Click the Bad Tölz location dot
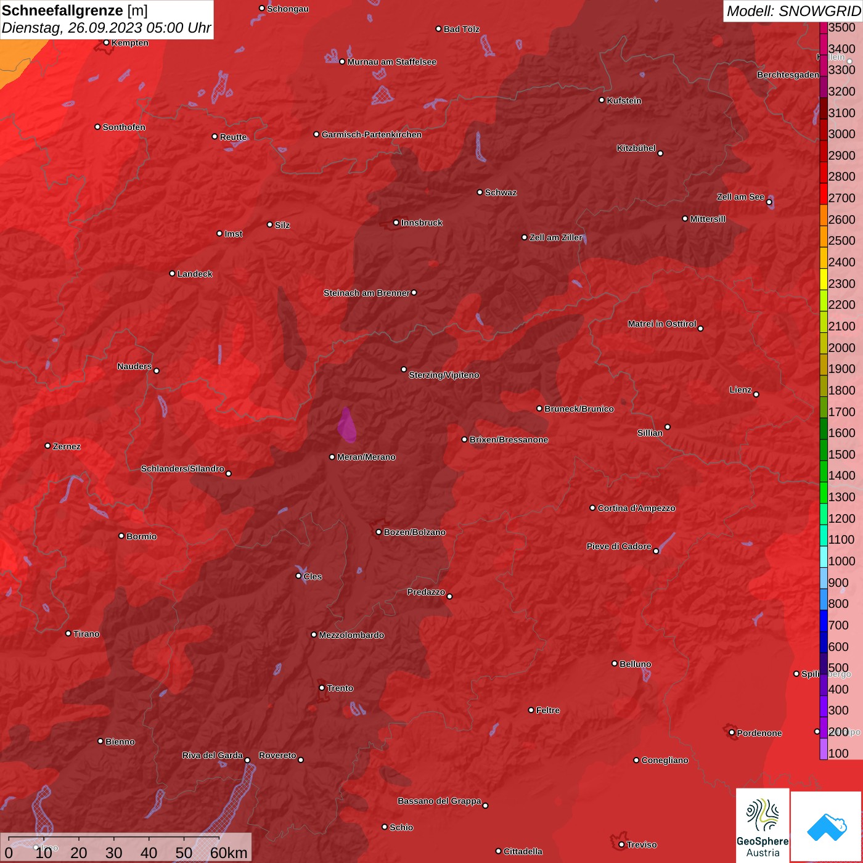 [x=438, y=29]
